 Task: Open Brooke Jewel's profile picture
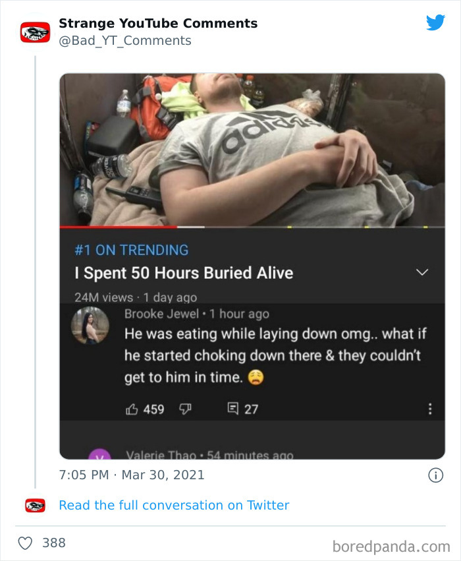coord(90,325)
